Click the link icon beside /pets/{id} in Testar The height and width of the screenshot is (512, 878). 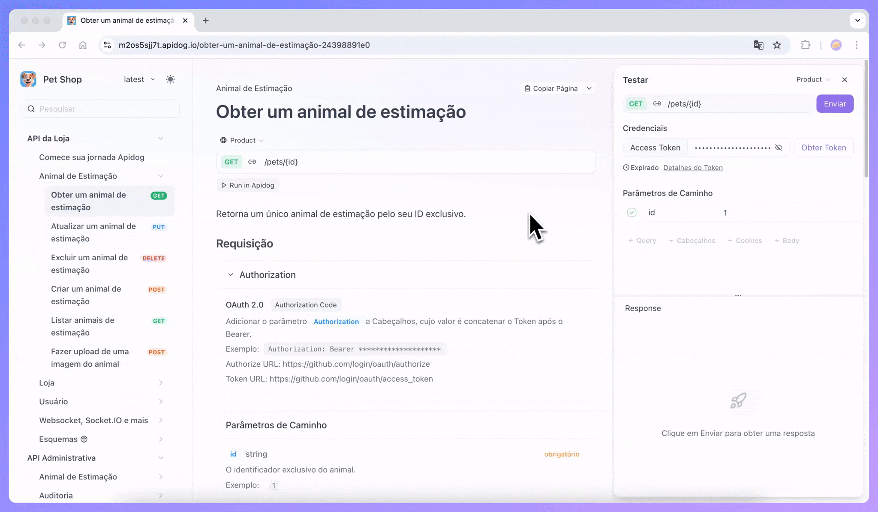[657, 104]
